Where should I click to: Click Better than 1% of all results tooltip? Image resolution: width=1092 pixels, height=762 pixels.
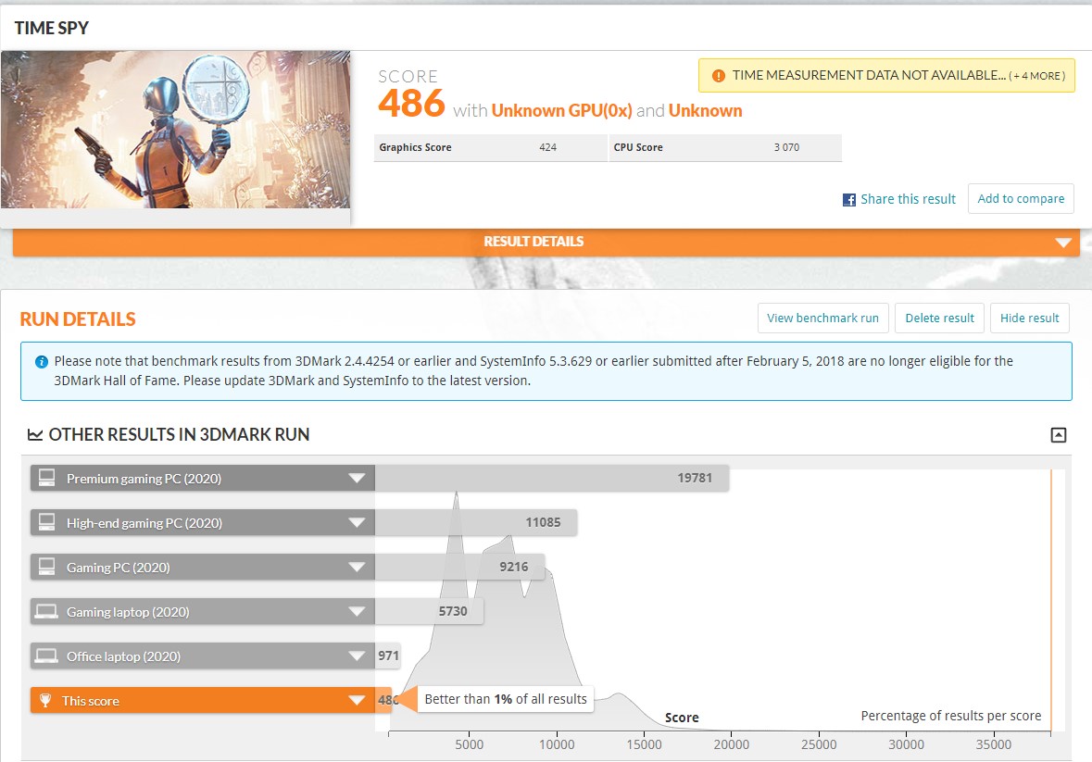click(x=506, y=699)
